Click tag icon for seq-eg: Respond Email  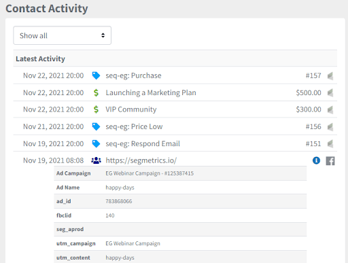tap(96, 143)
